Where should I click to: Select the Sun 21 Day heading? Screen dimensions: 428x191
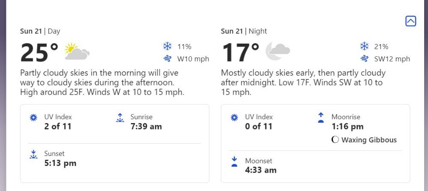[40, 31]
